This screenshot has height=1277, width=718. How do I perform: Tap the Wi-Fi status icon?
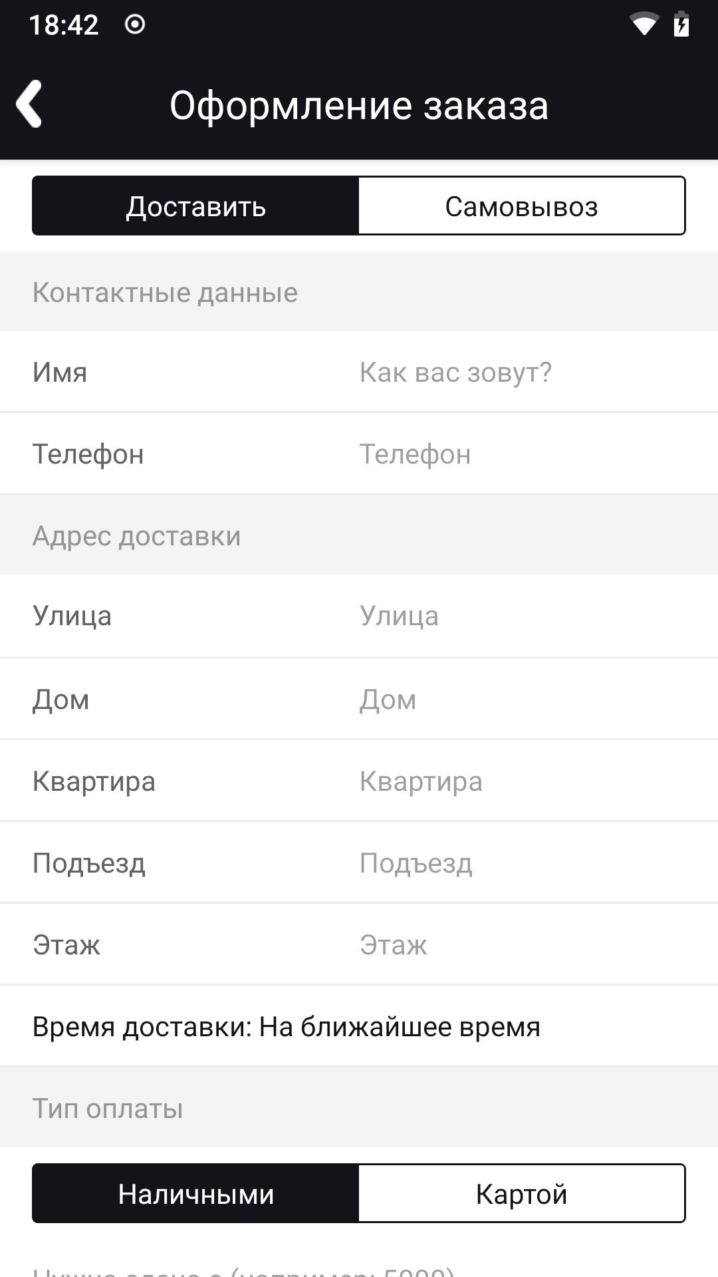[x=643, y=25]
